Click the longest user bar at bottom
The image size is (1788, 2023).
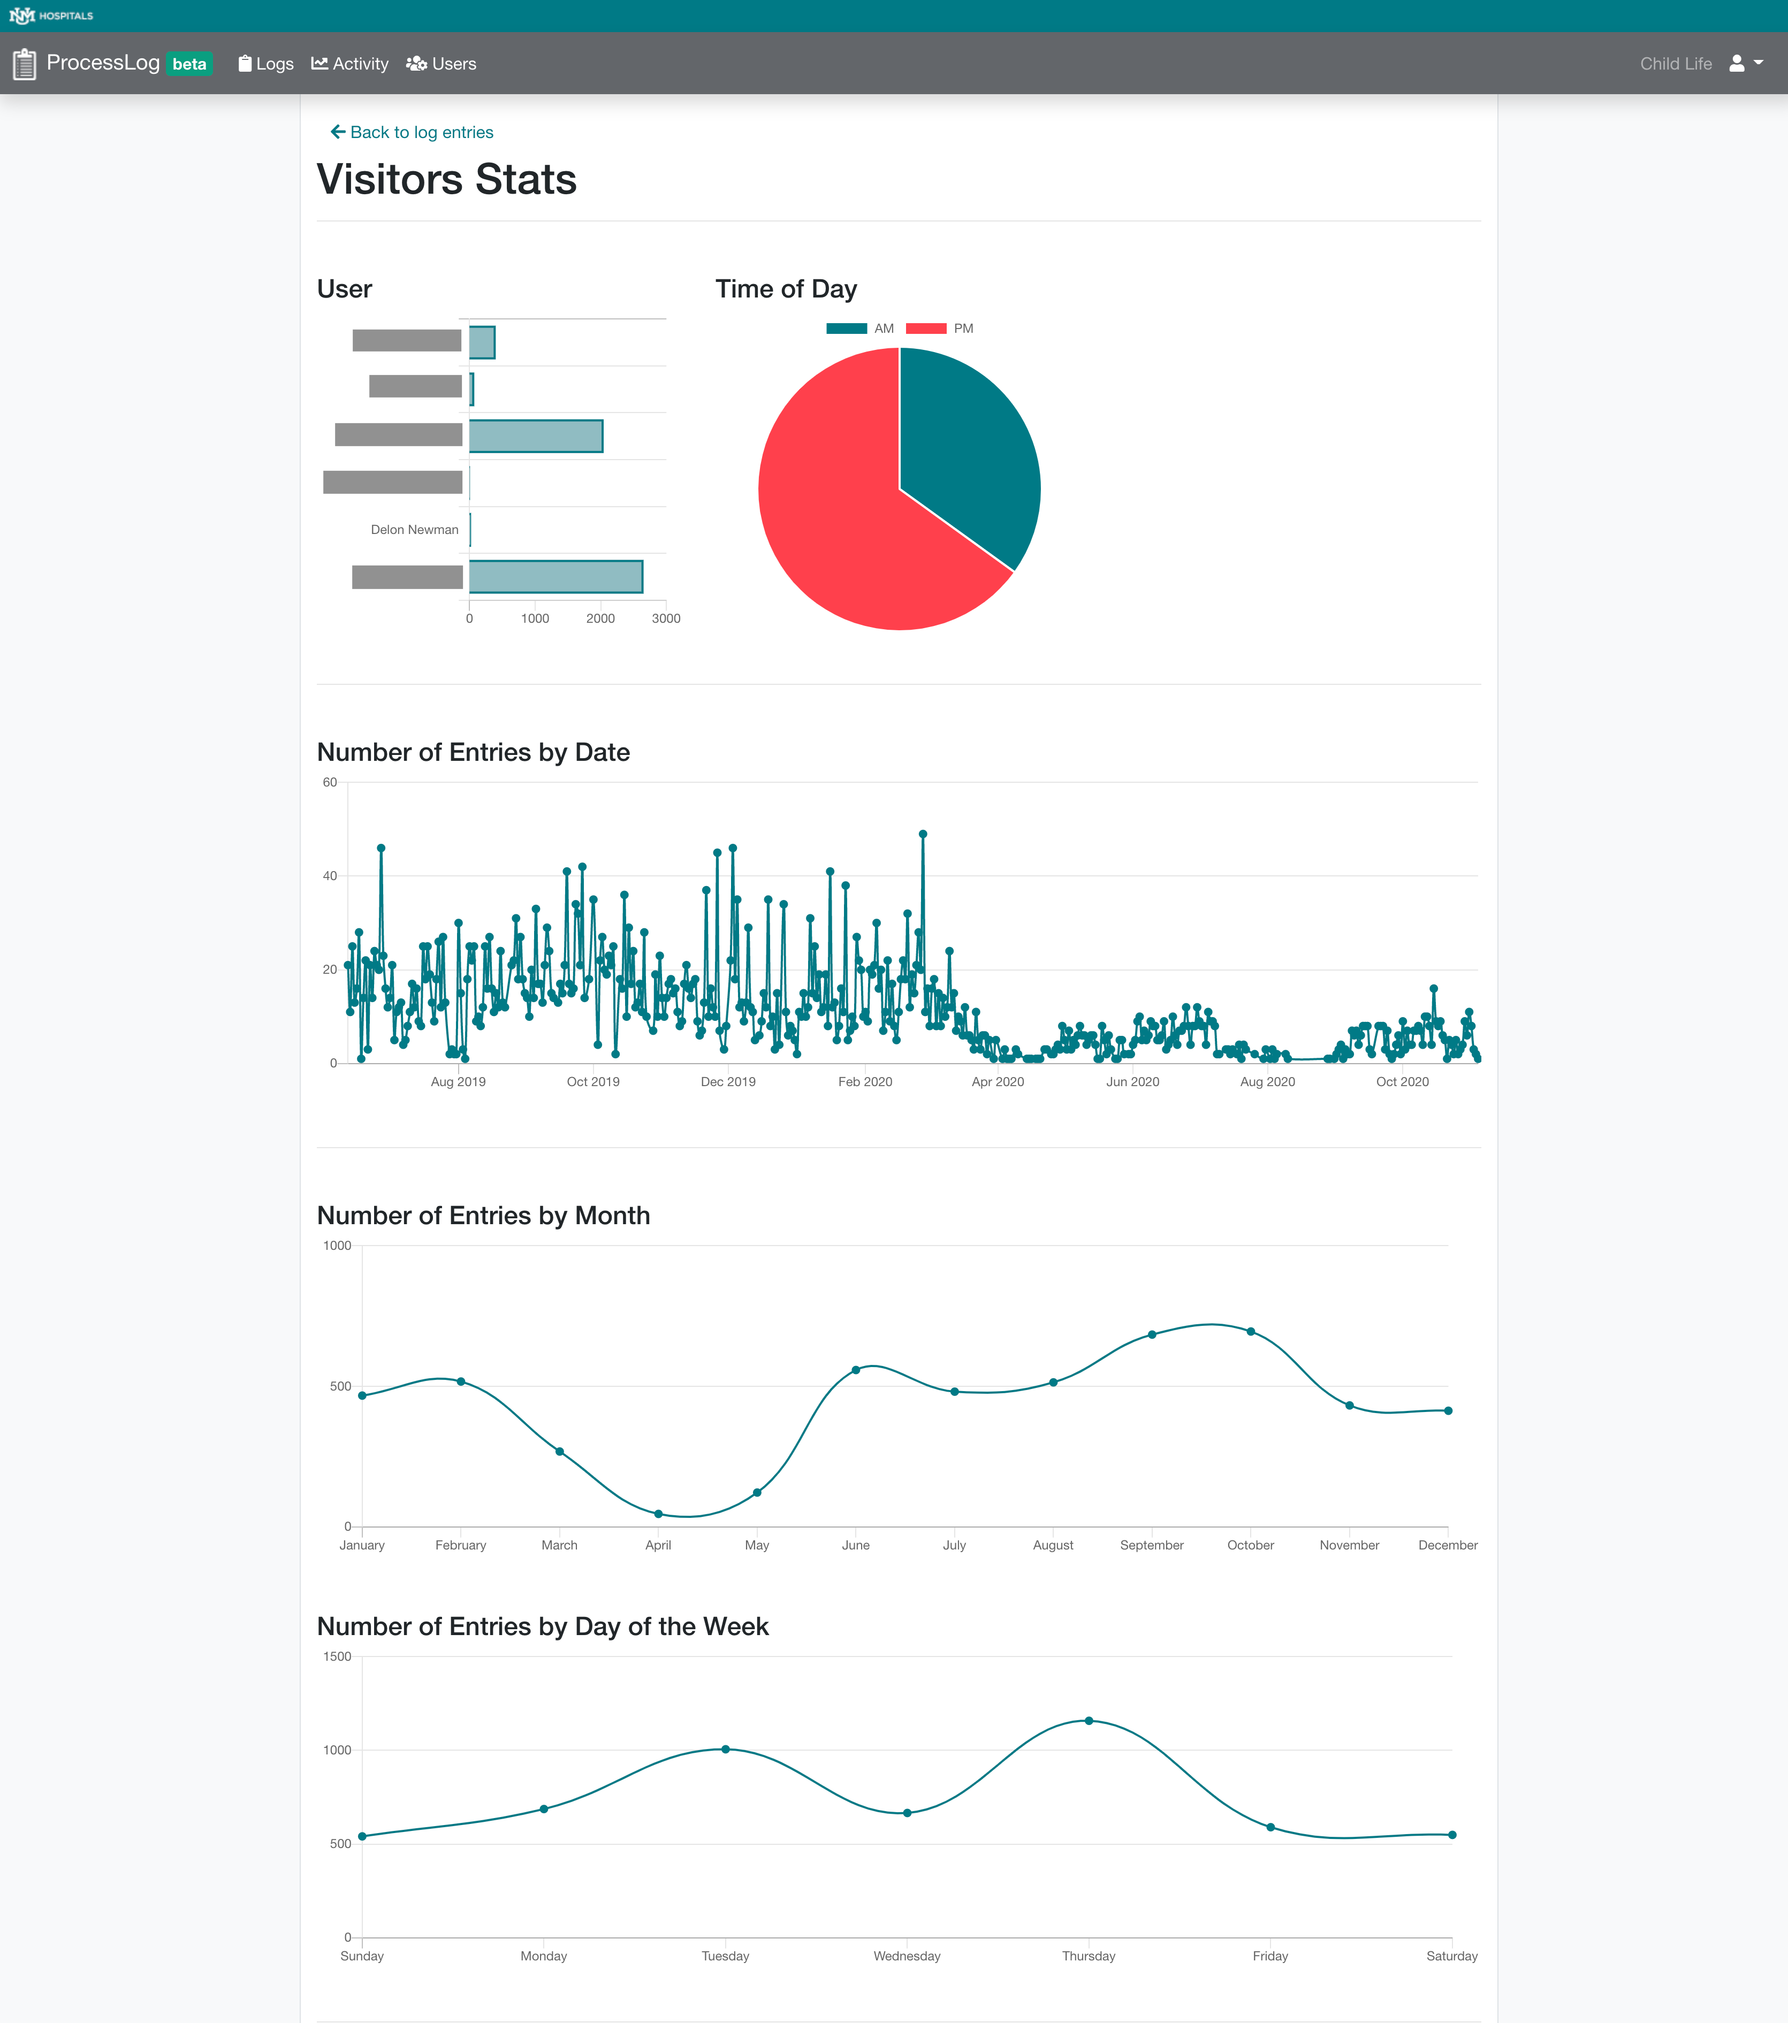click(x=557, y=577)
